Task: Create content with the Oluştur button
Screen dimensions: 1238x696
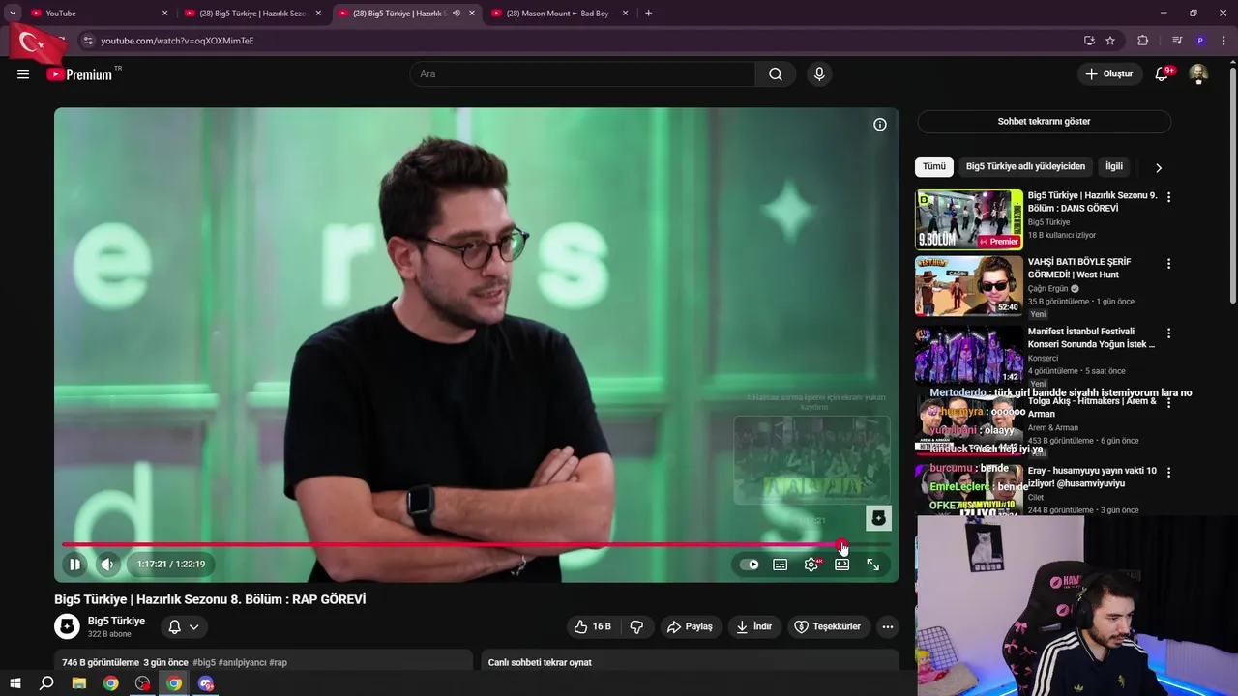Action: 1109,74
